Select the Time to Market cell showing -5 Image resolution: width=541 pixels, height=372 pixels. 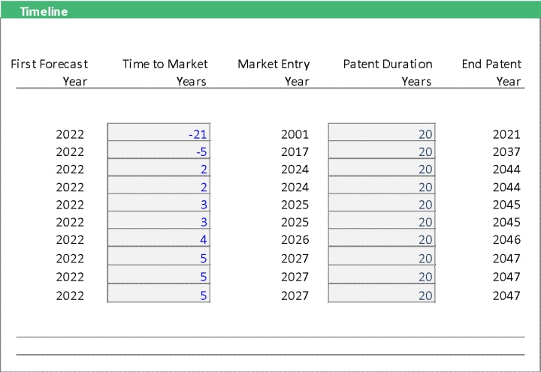159,149
